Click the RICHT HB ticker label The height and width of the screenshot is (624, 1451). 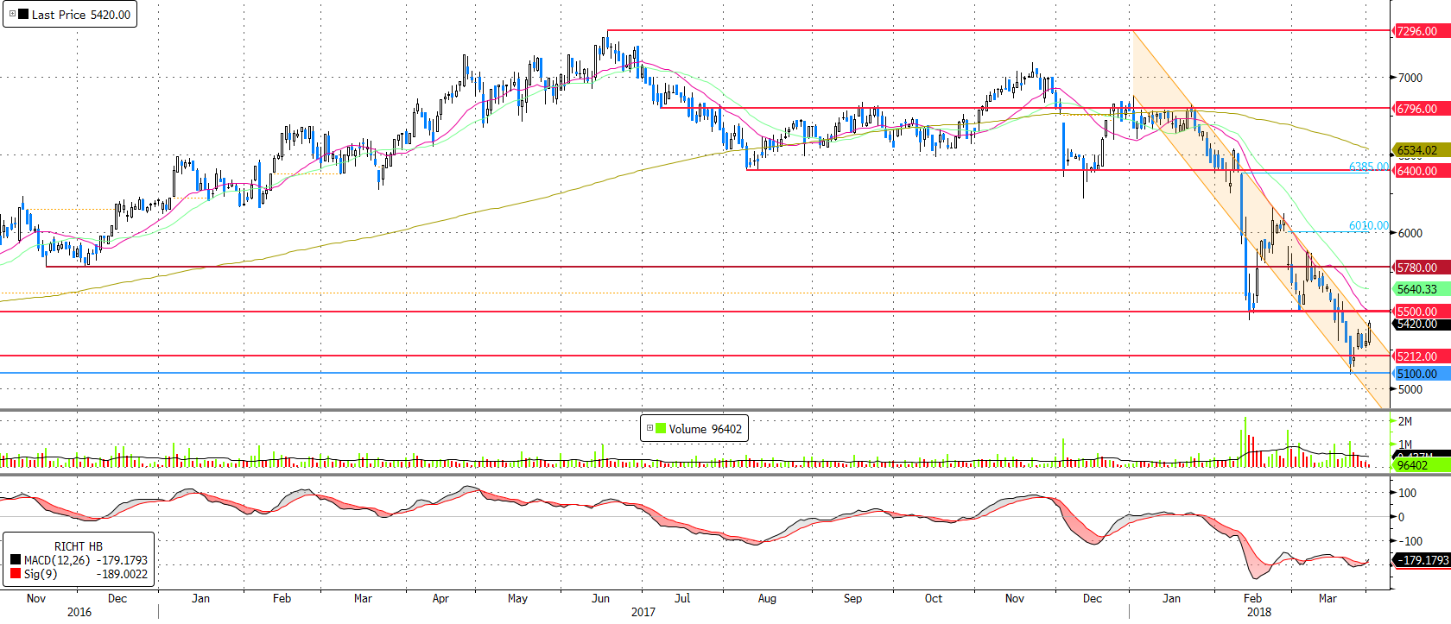(x=79, y=546)
